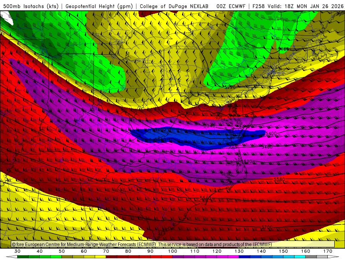Screen dimensions: 345x259
Task: Click the 'F258' forecast hour text
Action: tap(258, 6)
